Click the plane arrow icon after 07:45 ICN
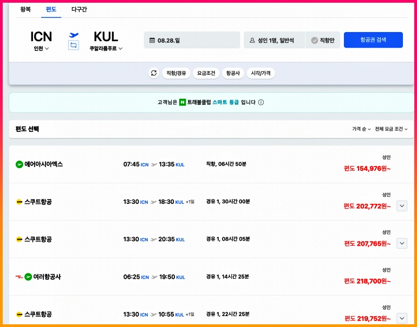This screenshot has width=417, height=327. pos(154,164)
